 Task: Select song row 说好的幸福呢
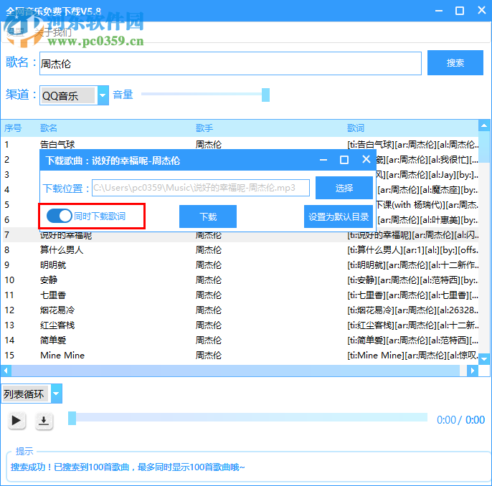[x=240, y=235]
